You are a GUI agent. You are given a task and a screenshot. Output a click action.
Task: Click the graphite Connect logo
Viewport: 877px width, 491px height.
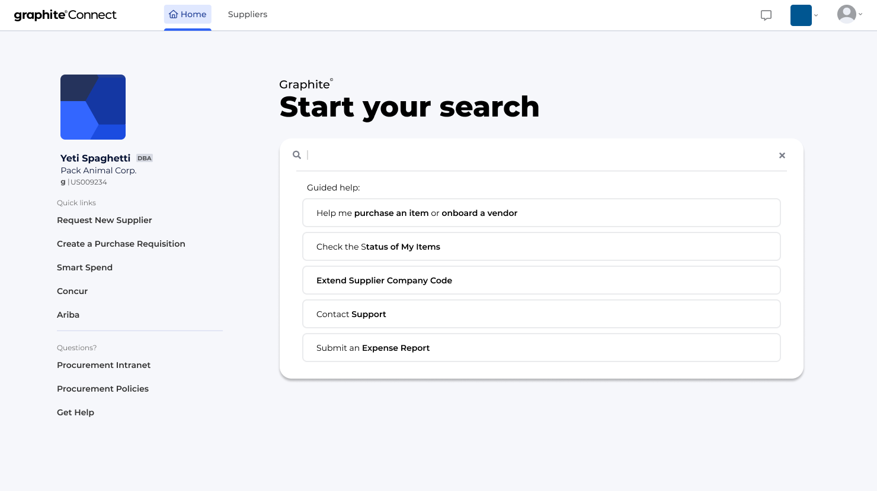(x=65, y=15)
